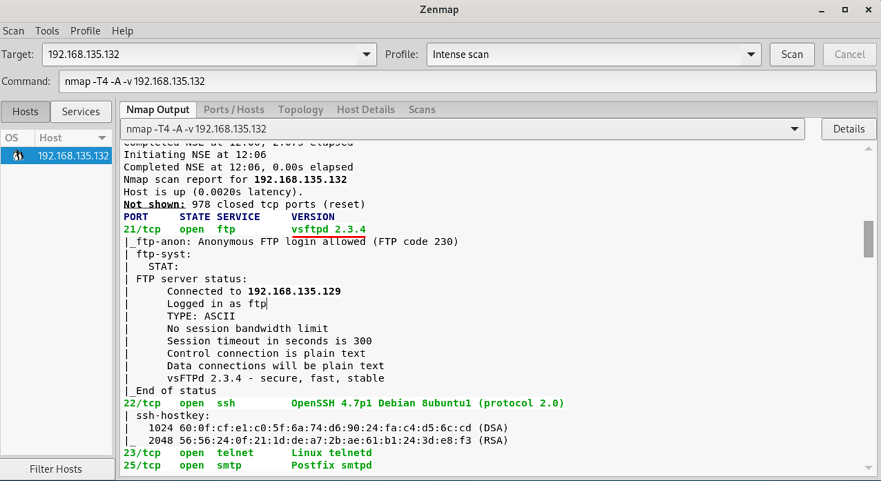Start the scan with Scan button
The width and height of the screenshot is (881, 481).
point(792,55)
